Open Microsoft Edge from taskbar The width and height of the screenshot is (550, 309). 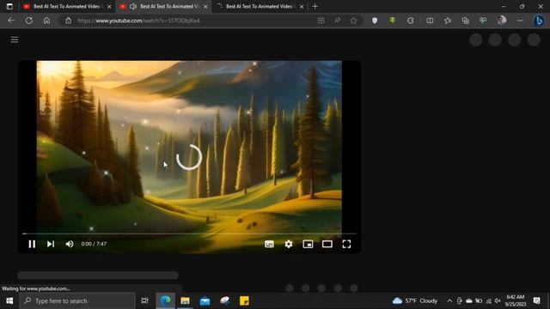click(x=165, y=301)
